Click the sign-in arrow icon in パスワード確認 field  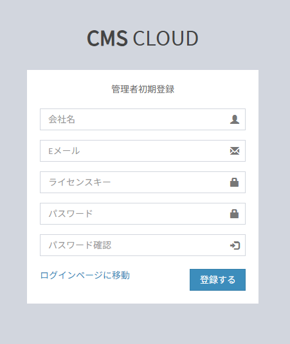click(x=235, y=245)
